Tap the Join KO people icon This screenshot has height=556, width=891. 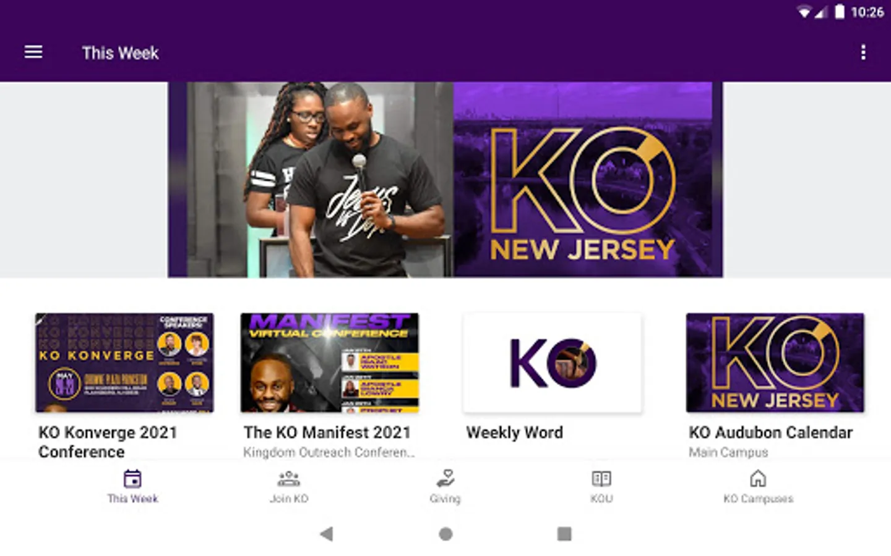click(x=289, y=479)
